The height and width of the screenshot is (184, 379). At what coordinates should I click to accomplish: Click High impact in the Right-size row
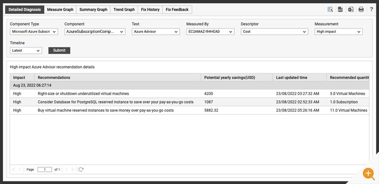pyautogui.click(x=17, y=94)
